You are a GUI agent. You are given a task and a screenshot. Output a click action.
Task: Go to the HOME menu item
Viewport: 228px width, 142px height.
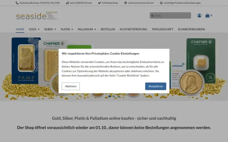tap(20, 29)
